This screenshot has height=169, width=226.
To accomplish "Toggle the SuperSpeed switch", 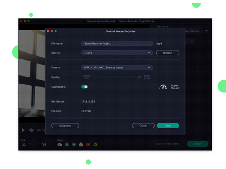I will coord(84,87).
